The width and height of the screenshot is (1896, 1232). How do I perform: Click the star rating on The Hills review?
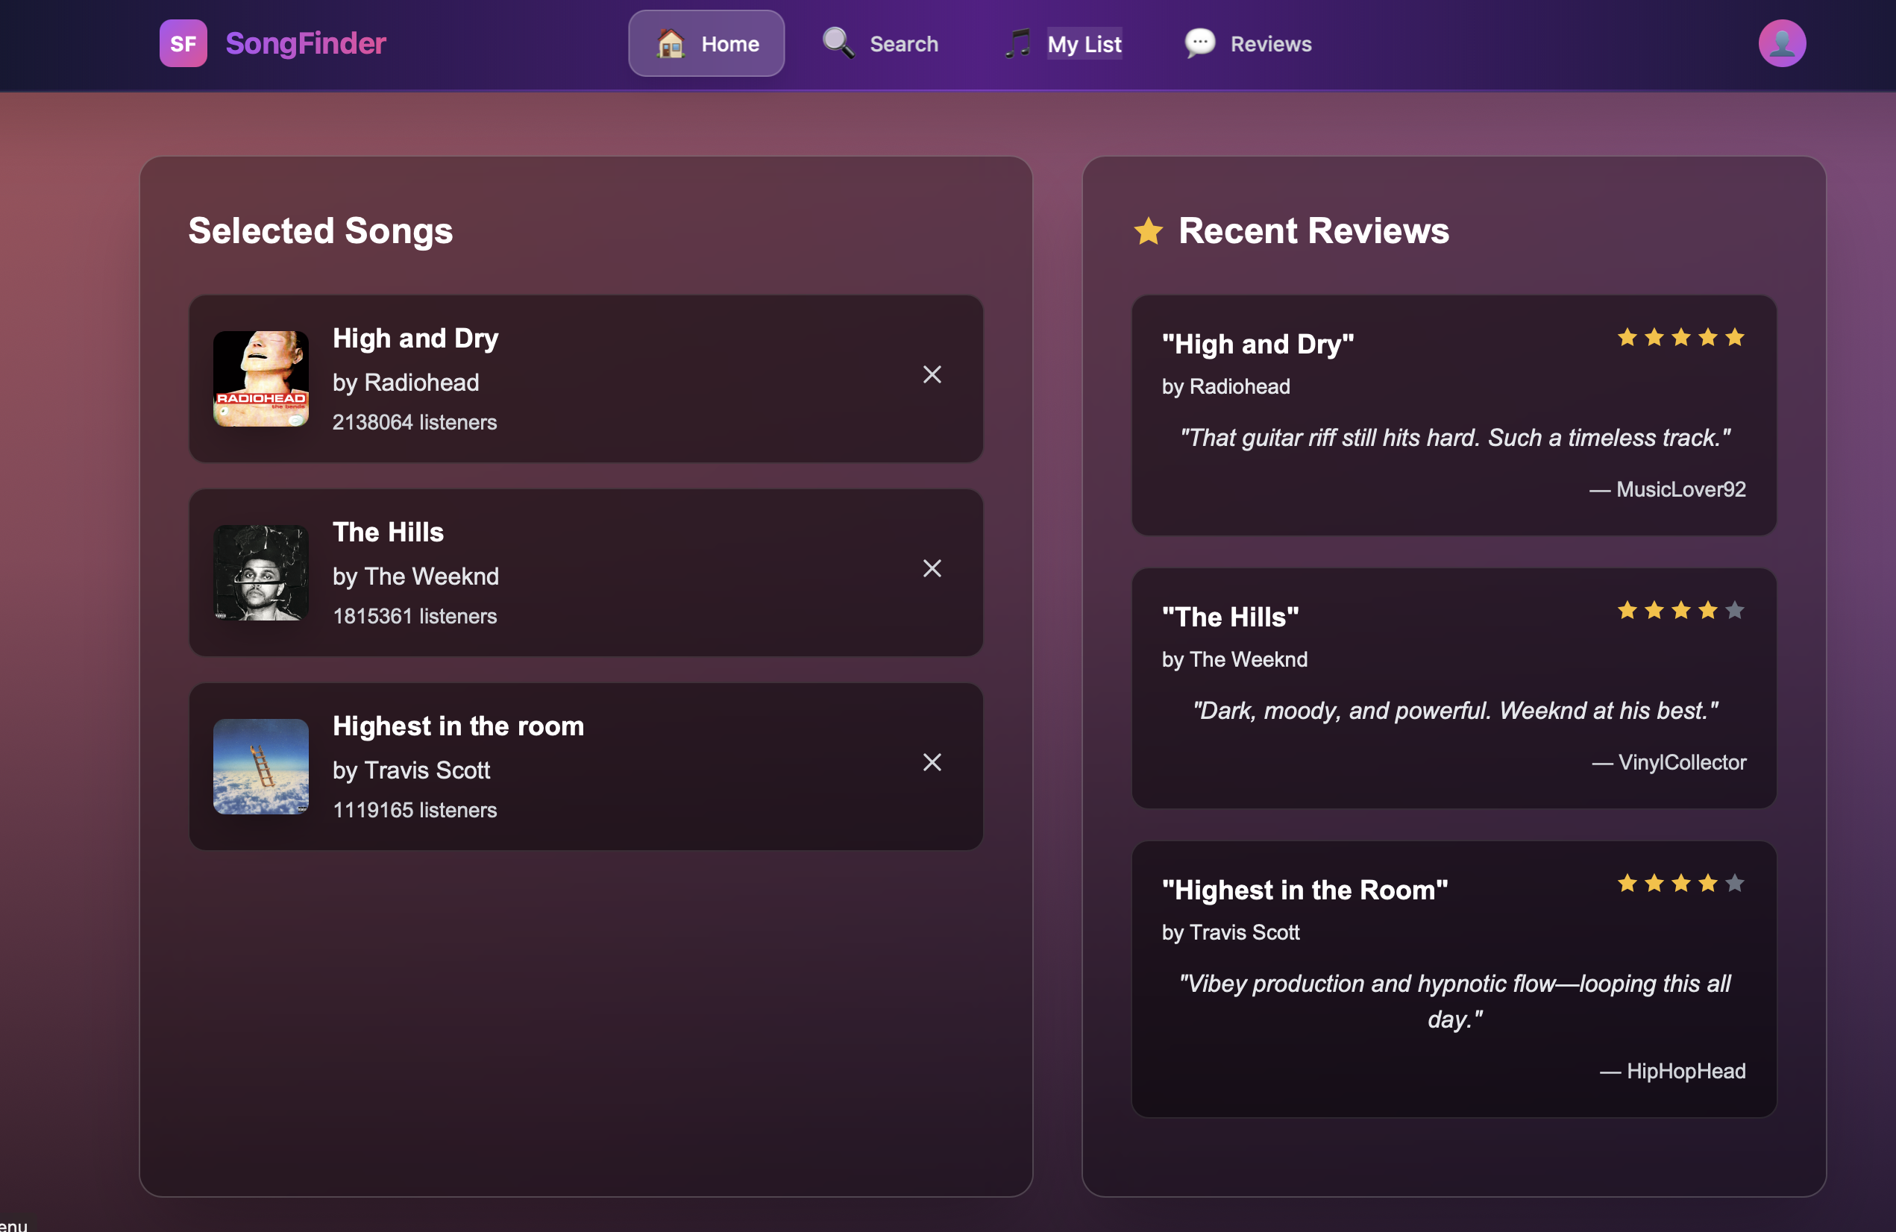tap(1681, 611)
